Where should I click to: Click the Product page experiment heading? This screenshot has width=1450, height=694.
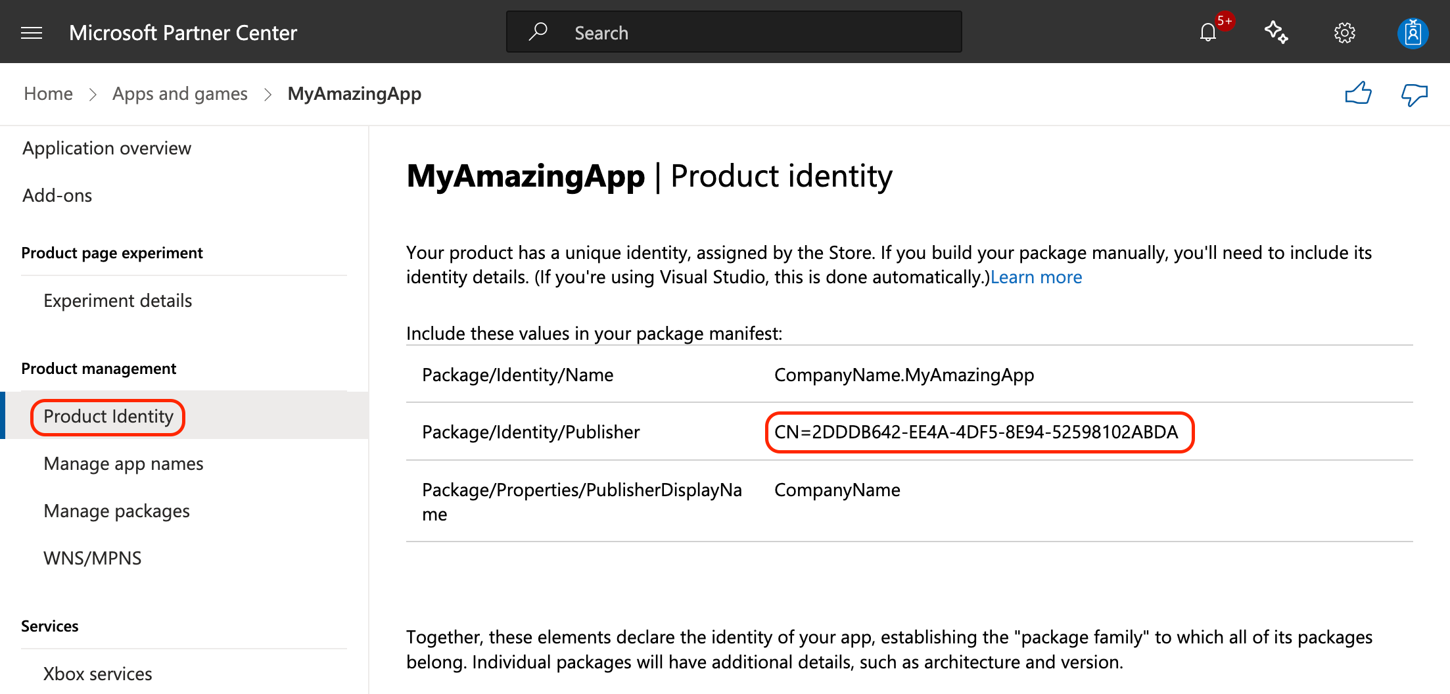tap(112, 253)
